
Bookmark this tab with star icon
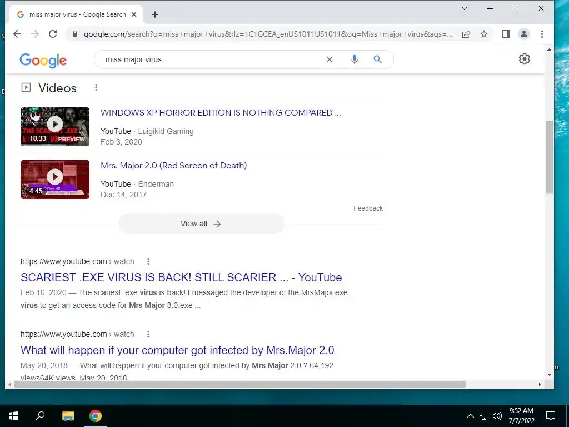(484, 34)
